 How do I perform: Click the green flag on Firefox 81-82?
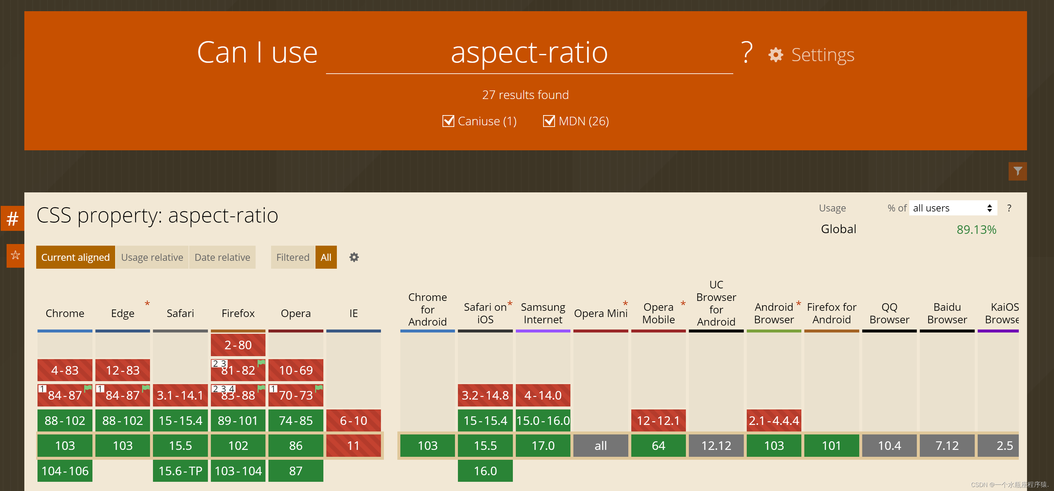point(261,363)
